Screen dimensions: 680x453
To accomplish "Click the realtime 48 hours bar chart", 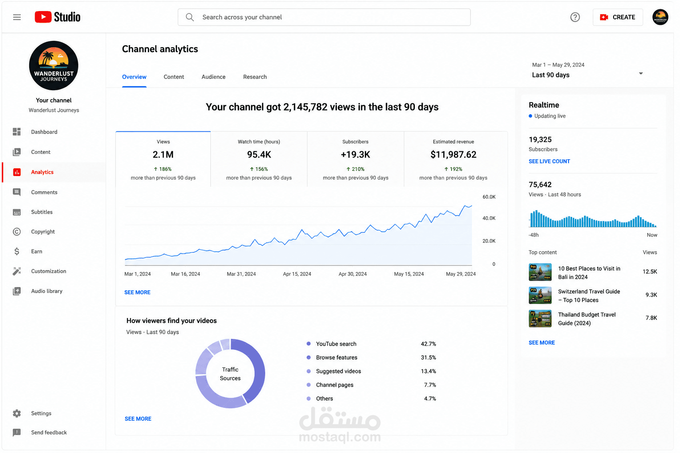I will pyautogui.click(x=593, y=218).
